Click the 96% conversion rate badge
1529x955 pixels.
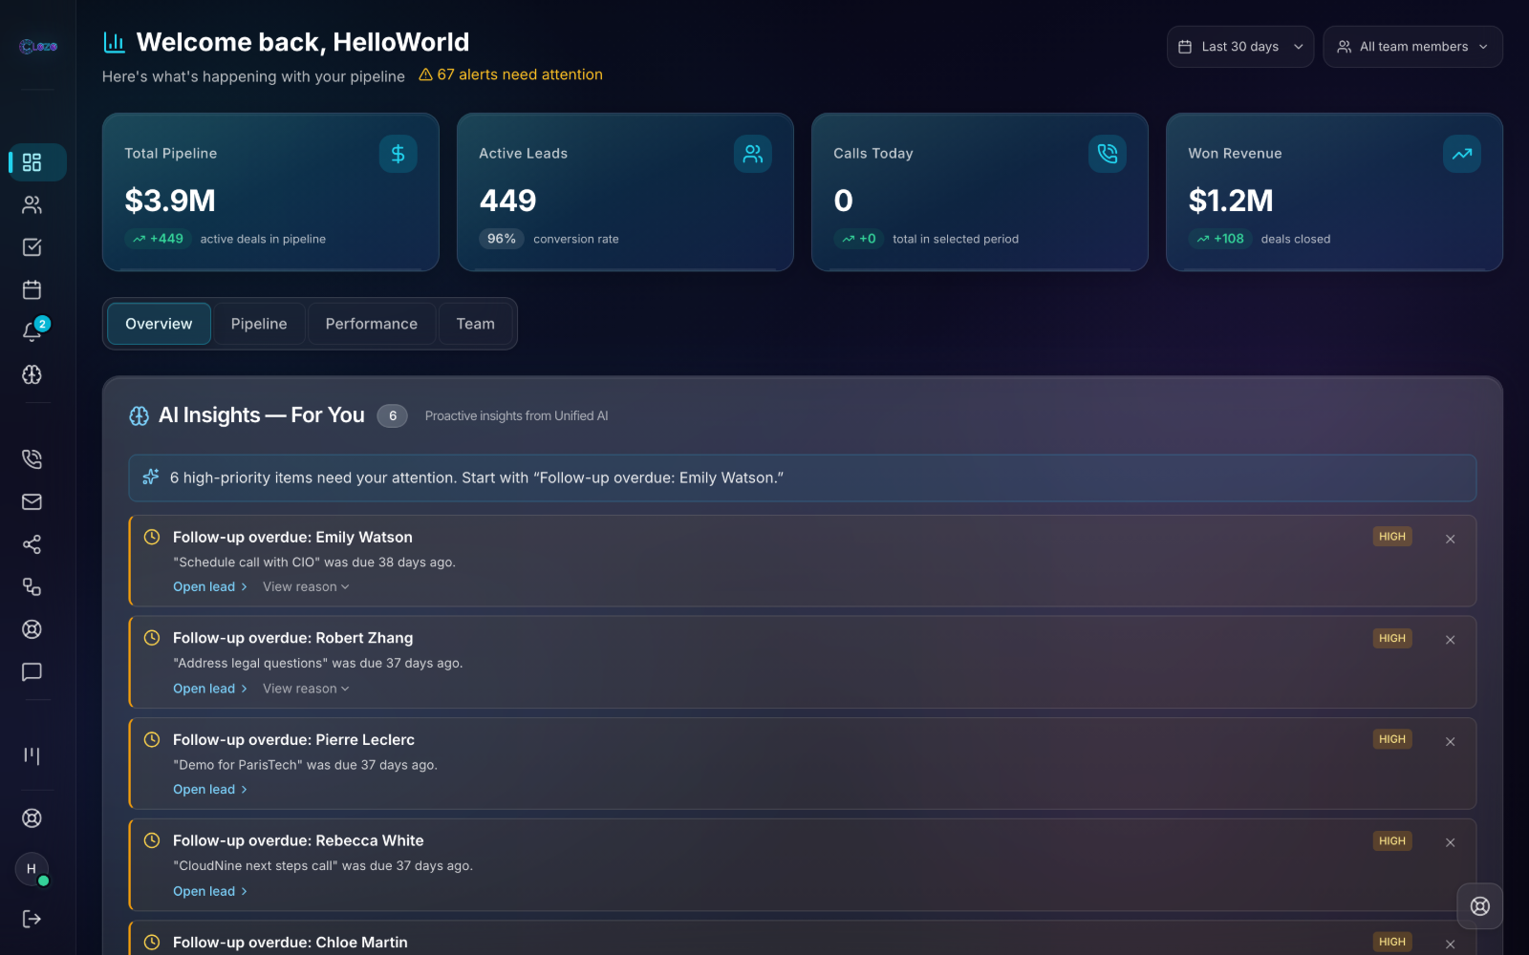[502, 239]
